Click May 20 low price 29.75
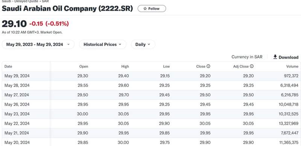This screenshot has height=146, width=301. 165,143
